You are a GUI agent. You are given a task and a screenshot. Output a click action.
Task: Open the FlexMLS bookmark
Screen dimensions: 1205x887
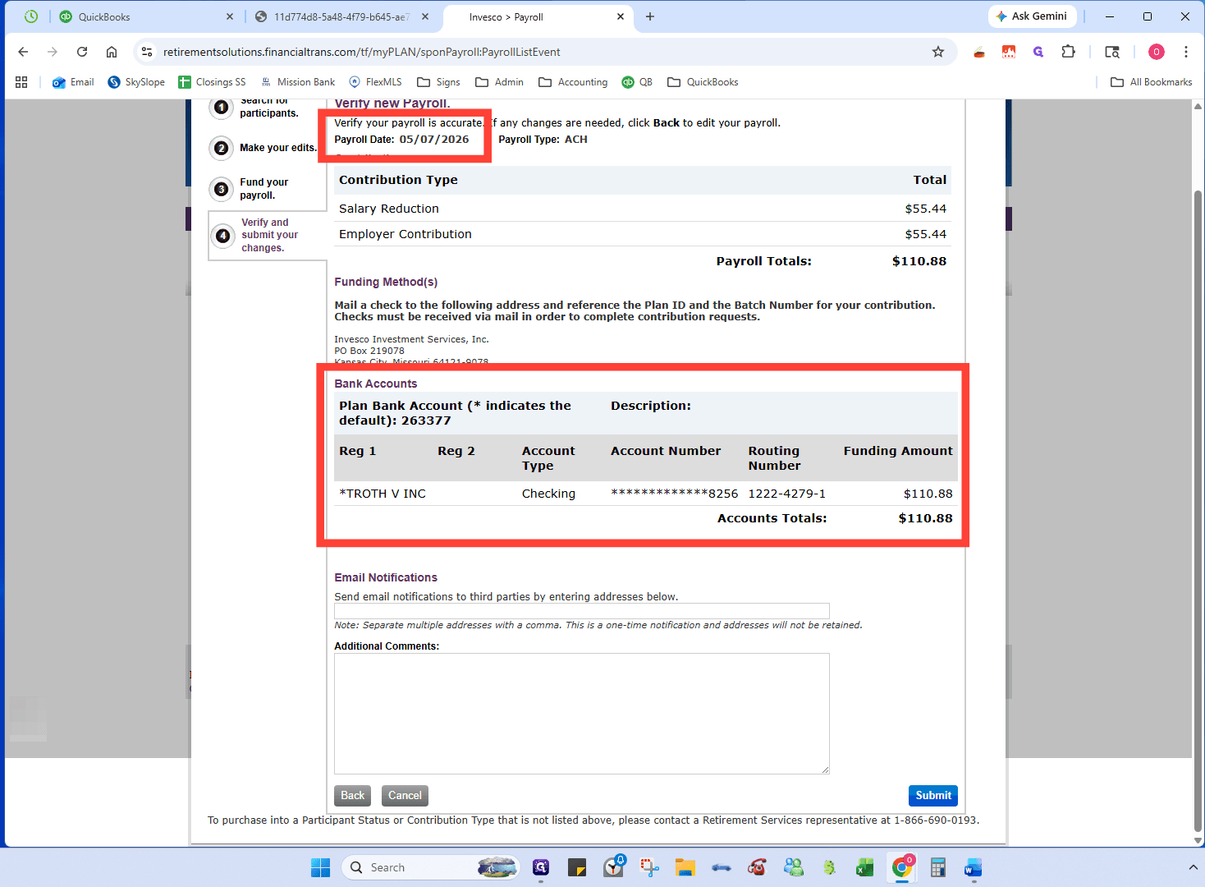[375, 82]
